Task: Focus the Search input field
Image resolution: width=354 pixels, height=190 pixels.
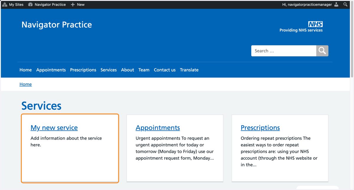Action: tap(284, 51)
